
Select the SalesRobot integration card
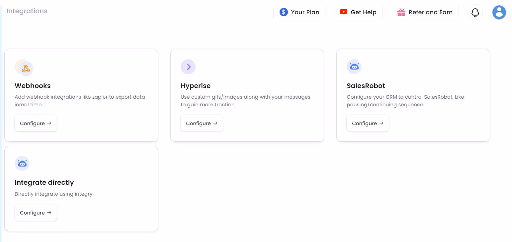click(x=413, y=95)
